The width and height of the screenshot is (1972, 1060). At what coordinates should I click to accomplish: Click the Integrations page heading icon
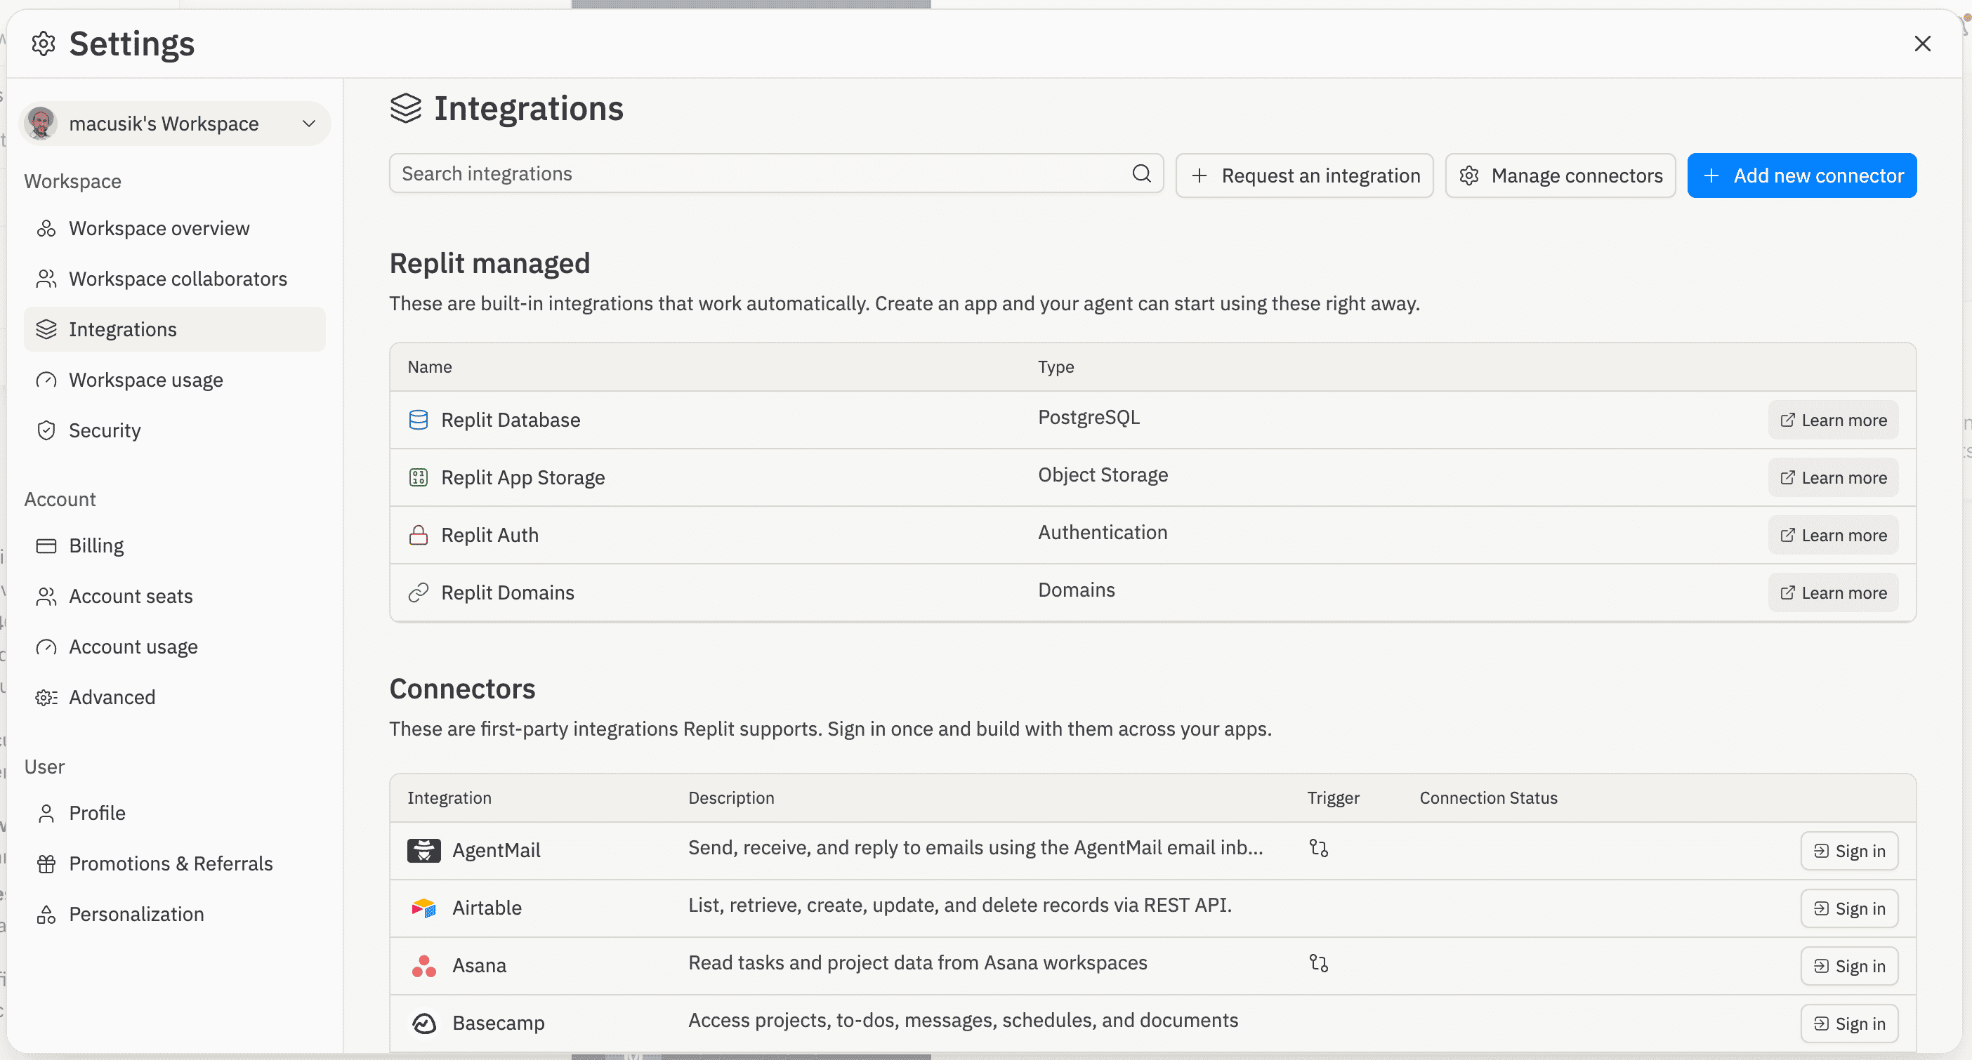(406, 108)
